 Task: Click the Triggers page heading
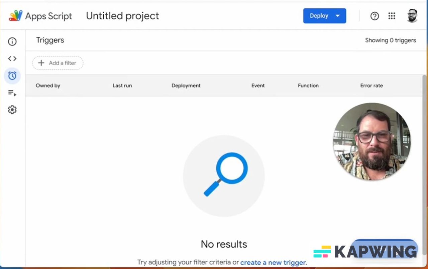[x=50, y=40]
